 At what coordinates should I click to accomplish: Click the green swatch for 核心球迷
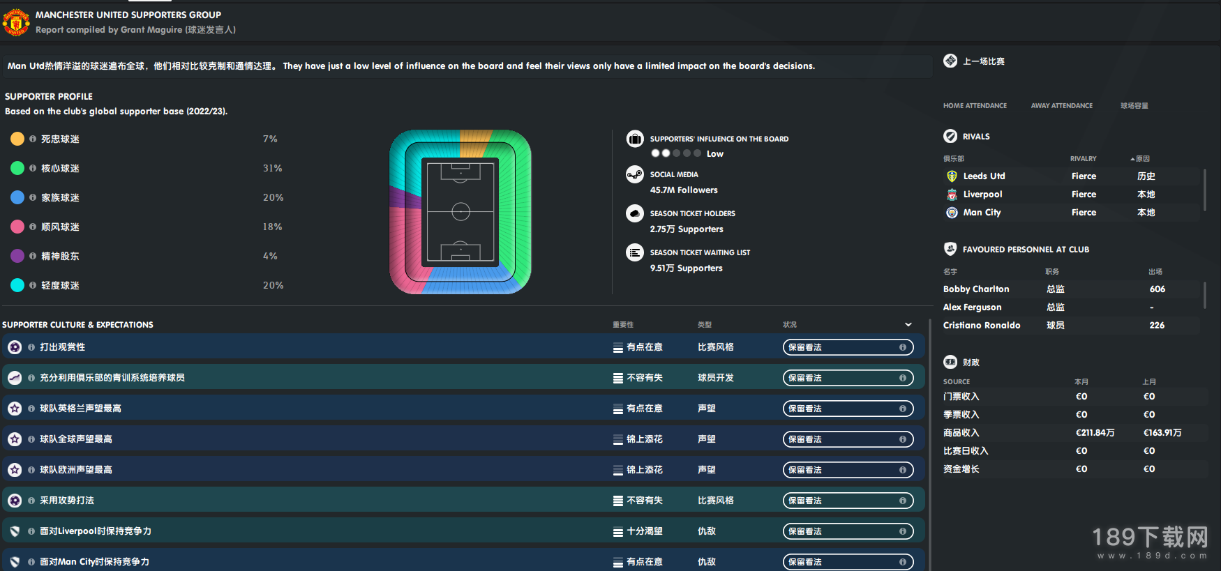coord(17,168)
